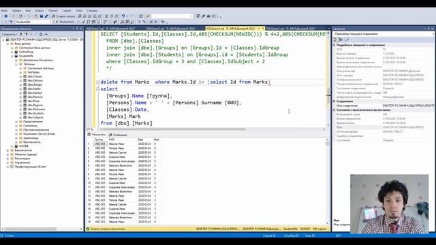
Task: Open the Вид menu
Action: point(28,11)
